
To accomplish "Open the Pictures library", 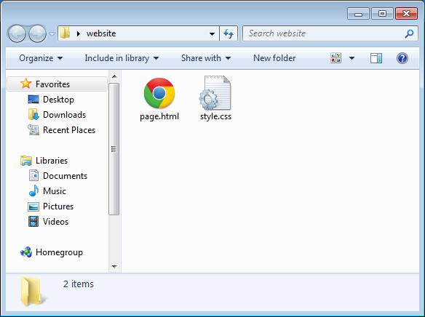I will click(58, 206).
